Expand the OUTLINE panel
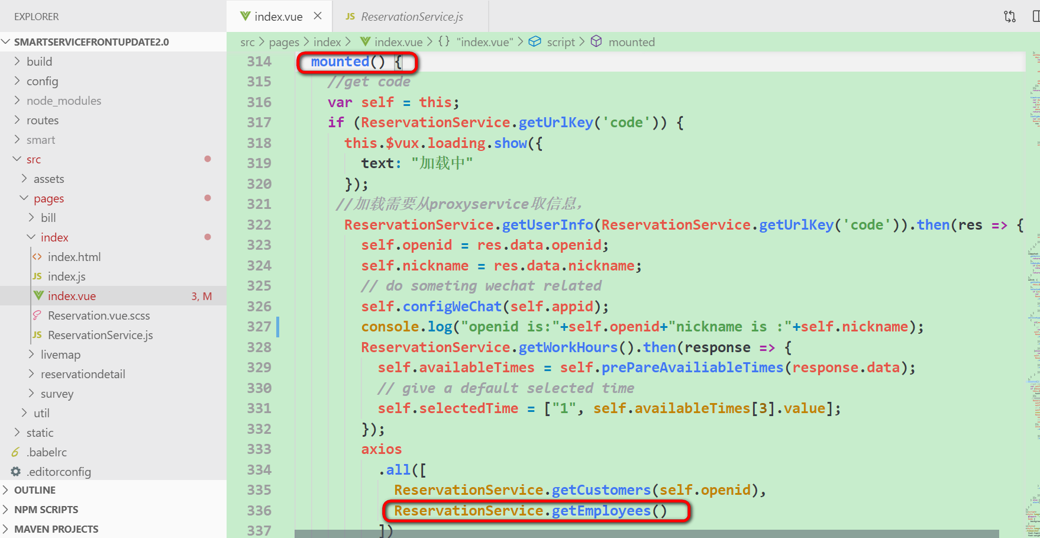Screen dimensions: 1040x538 [113, 490]
